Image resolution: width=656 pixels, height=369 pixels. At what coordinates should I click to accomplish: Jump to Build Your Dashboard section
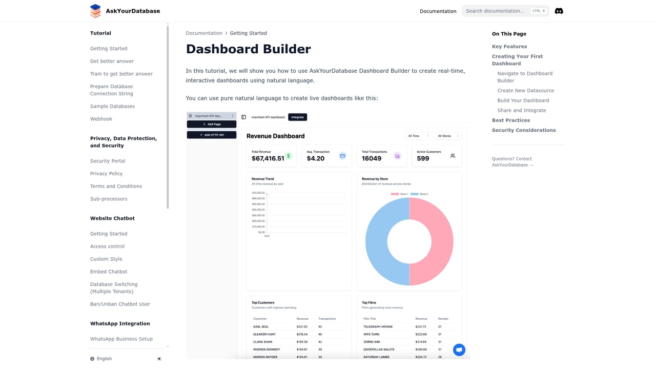click(x=523, y=100)
